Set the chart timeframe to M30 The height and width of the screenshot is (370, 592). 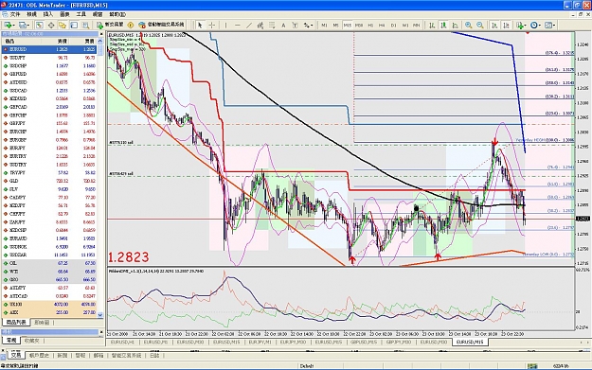[359, 26]
